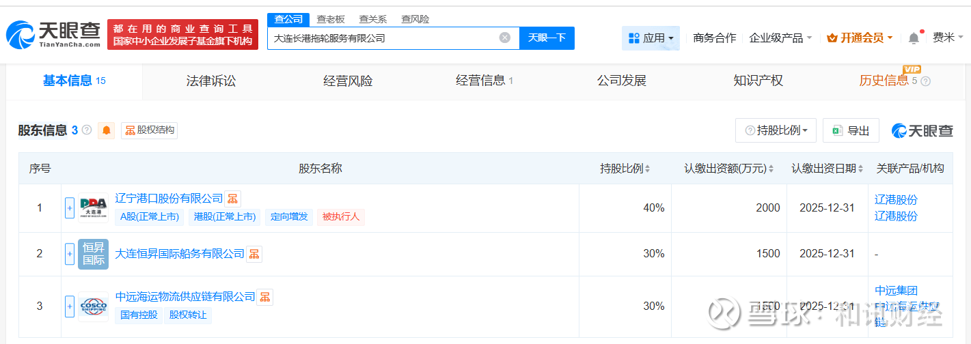
Task: Open equity structure icon for 辽宁港口股份有限公司
Action: click(x=232, y=199)
